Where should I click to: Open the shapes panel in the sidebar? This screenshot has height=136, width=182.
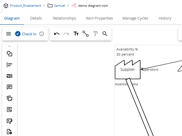(x=10, y=54)
